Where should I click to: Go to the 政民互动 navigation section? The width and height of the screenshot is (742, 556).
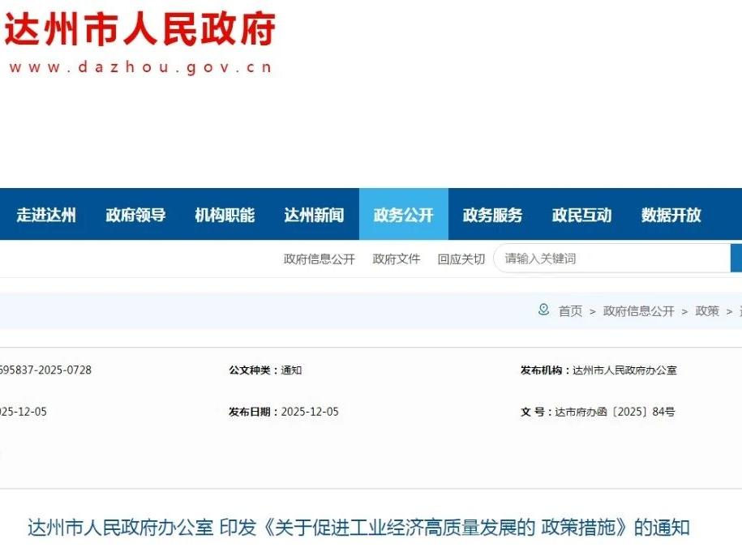(581, 215)
